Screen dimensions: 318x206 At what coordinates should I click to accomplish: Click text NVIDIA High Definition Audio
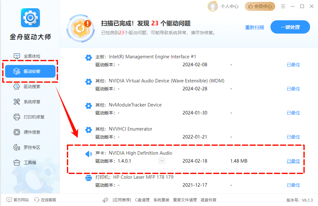point(140,153)
